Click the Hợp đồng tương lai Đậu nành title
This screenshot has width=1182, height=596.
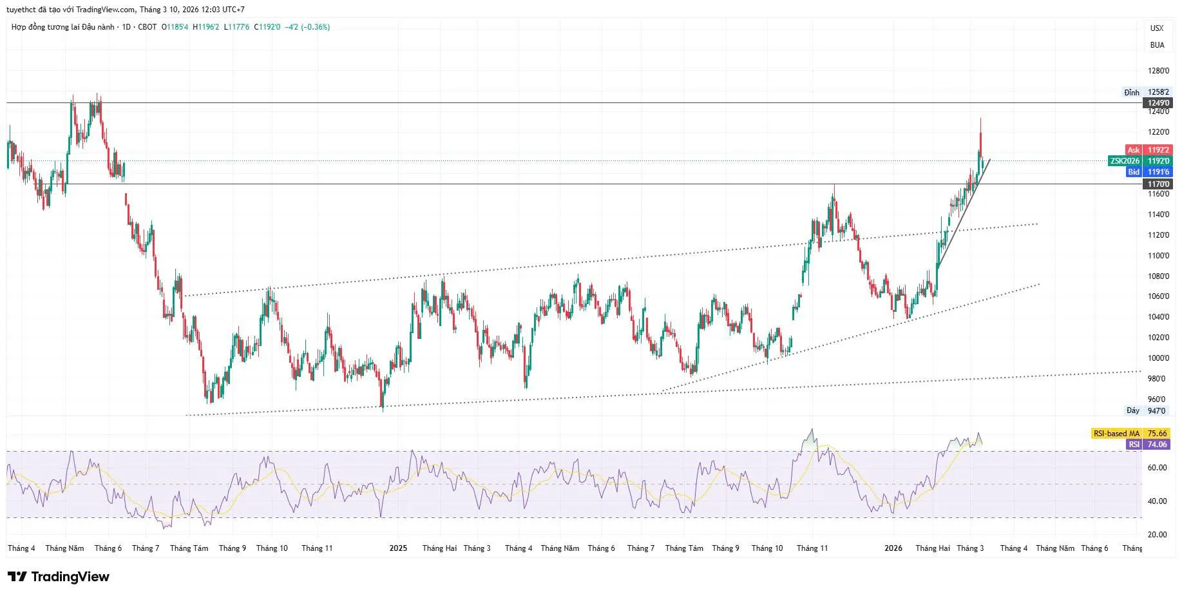[62, 27]
